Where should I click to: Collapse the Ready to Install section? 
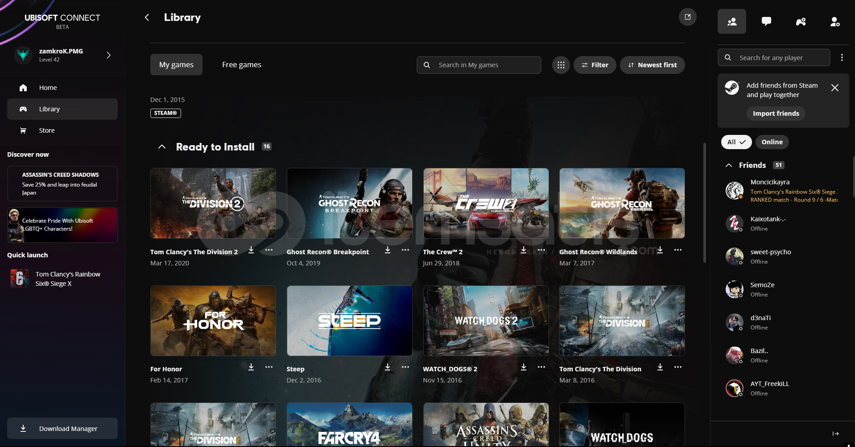click(x=162, y=147)
